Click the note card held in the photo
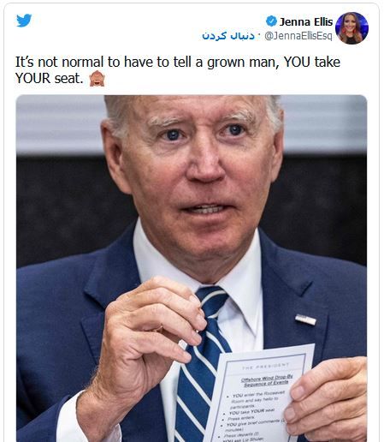The height and width of the screenshot is (442, 384). click(x=259, y=394)
